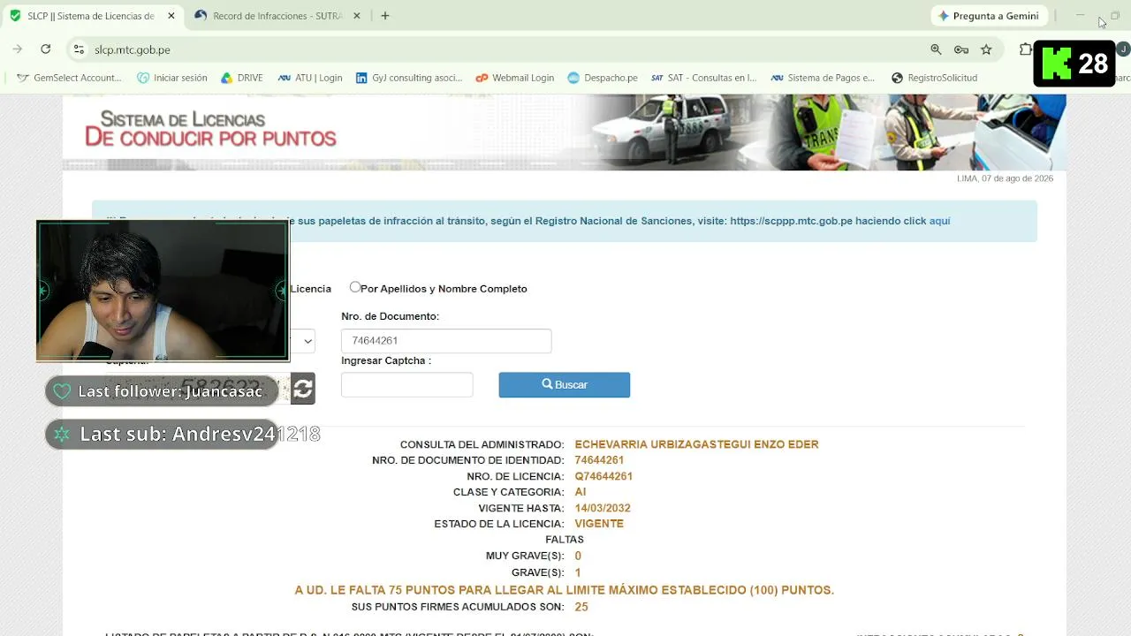The image size is (1131, 636).
Task: Open the Despacho.pe bookmark
Action: pyautogui.click(x=603, y=78)
